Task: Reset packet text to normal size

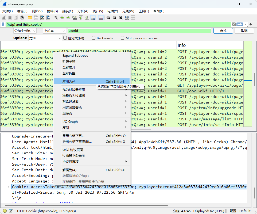Action: pos(121,18)
